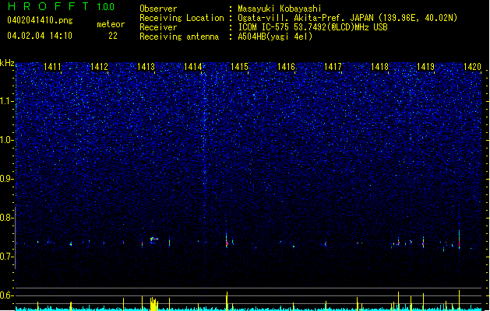Screen dimensions: 490x311
Task: Select observer name Masayuki Kobayashi
Action: [x=280, y=9]
